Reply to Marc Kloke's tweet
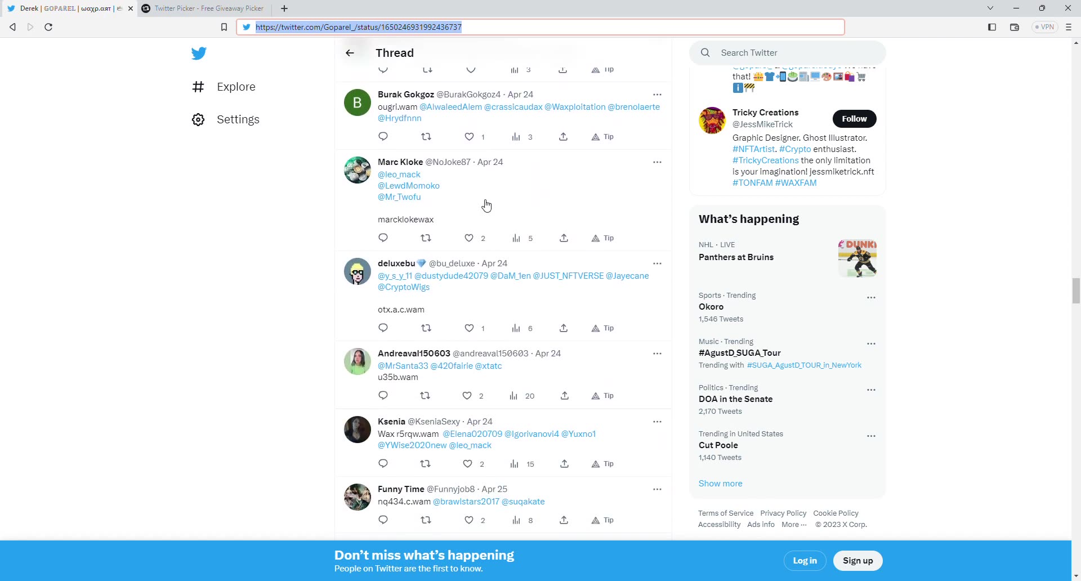 tap(383, 238)
